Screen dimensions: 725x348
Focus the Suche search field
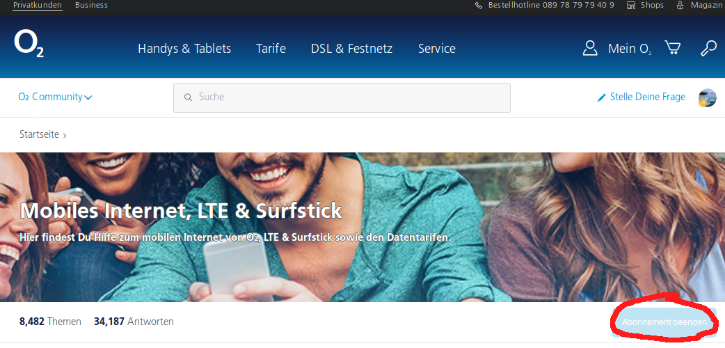(342, 97)
